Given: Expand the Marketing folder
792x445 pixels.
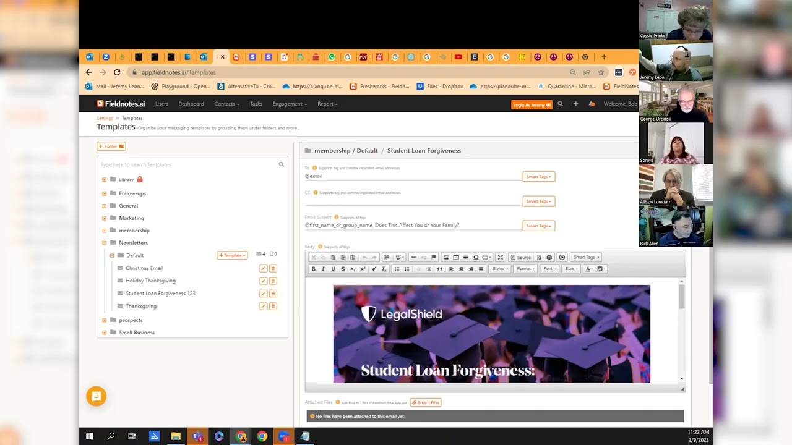Looking at the screenshot, I should pyautogui.click(x=105, y=218).
